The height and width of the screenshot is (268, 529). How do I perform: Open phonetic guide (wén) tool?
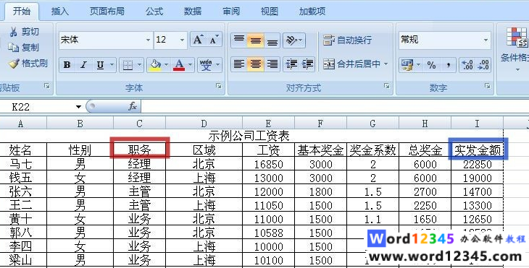(x=206, y=65)
